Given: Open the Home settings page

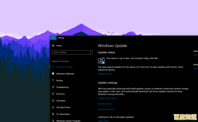Looking at the screenshot, I should [59, 46].
